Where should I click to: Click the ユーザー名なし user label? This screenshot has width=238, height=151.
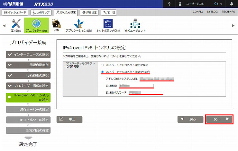coord(195,4)
